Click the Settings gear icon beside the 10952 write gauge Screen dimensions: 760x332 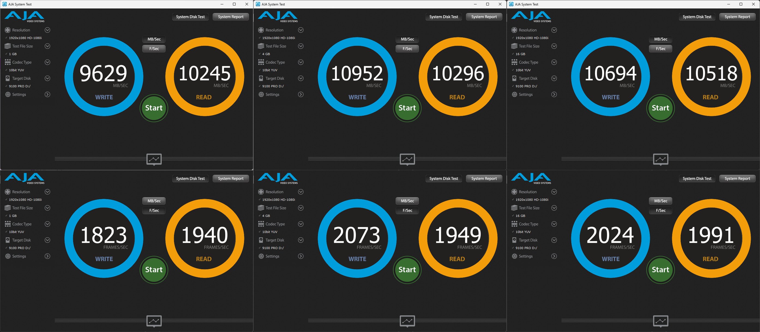tap(261, 94)
